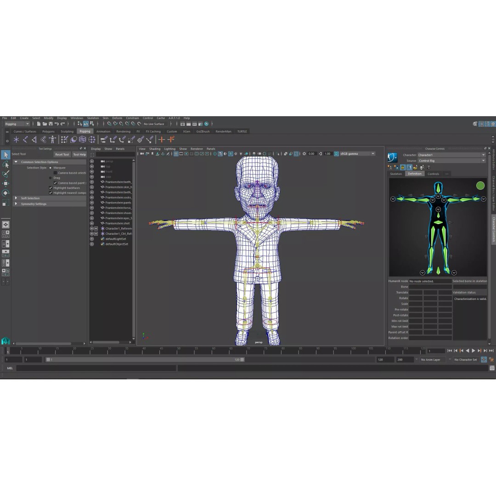The width and height of the screenshot is (496, 496).
Task: Click the New Scene file icon
Action: (39, 124)
